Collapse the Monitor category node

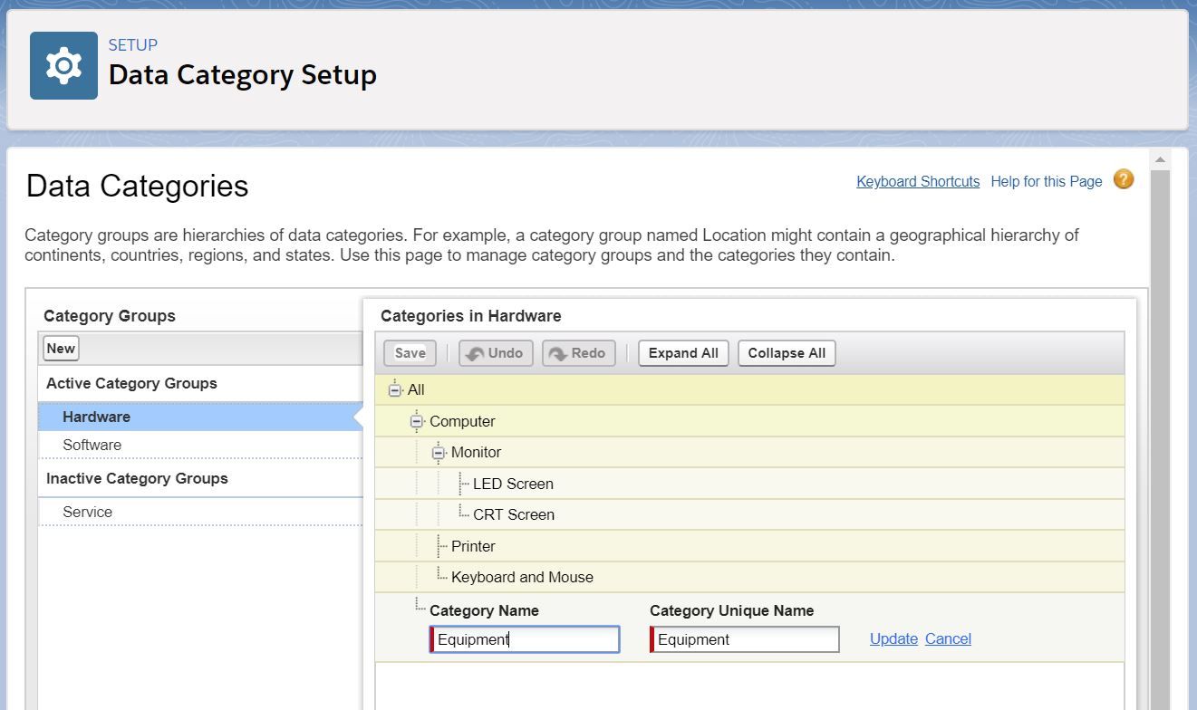point(439,453)
